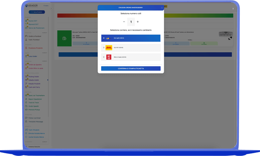Click the Lista Ordini clipboard icon
This screenshot has width=260, height=156.
coord(26,56)
